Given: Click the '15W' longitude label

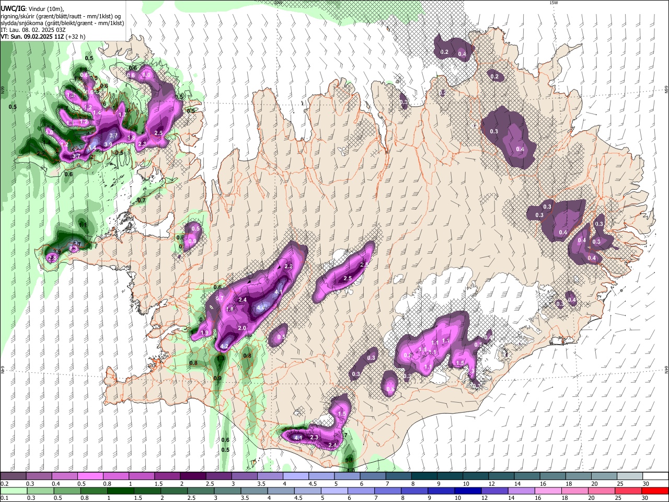Looking at the screenshot, I should click(553, 3).
